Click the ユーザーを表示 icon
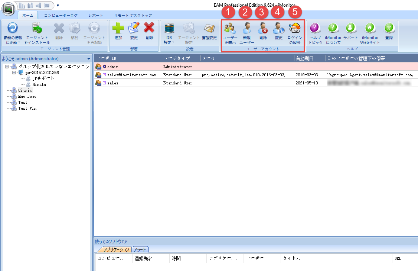 (230, 28)
